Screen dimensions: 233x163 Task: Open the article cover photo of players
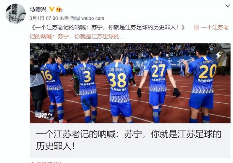click(130, 83)
